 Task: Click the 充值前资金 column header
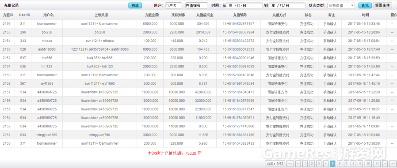point(205,15)
